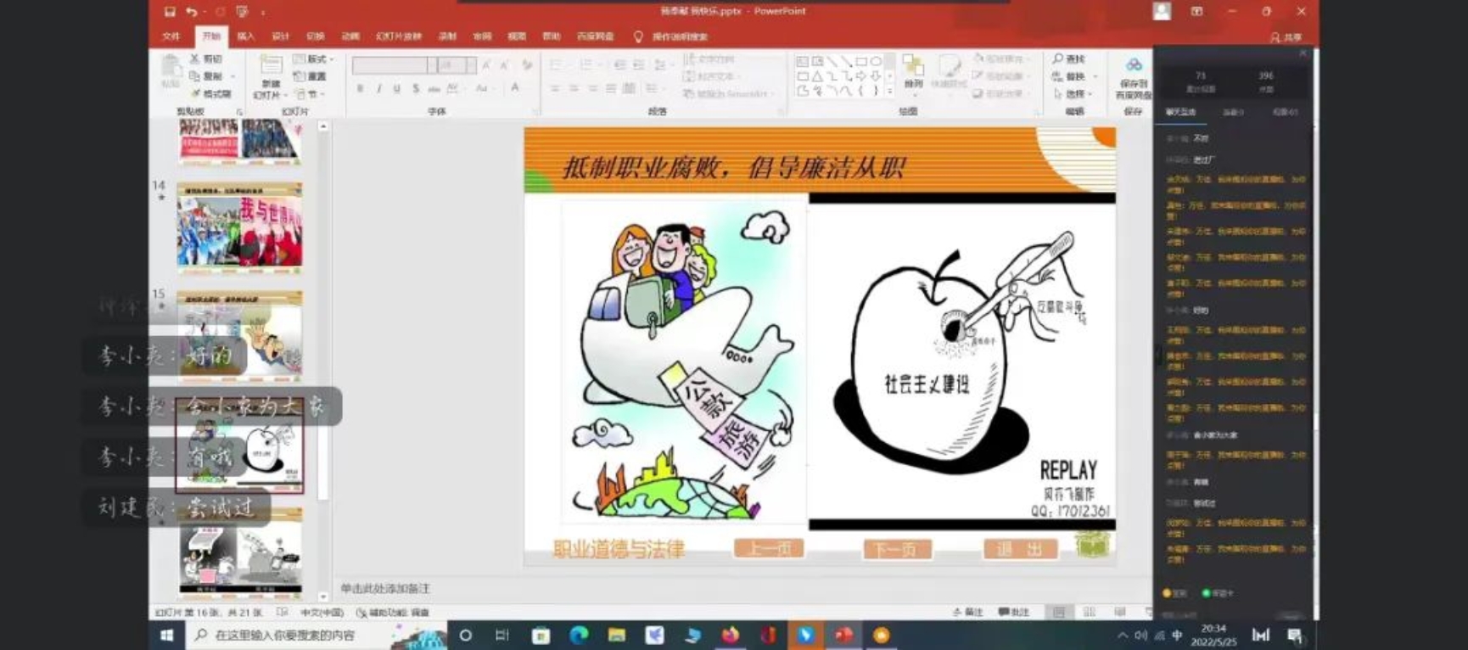Click the Previous Page (上一页) slide button

click(x=769, y=549)
